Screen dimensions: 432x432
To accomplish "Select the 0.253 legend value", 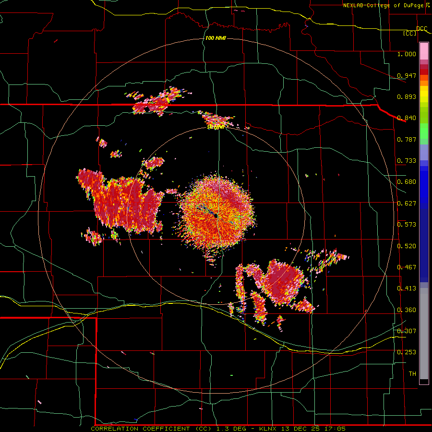I will click(x=407, y=352).
